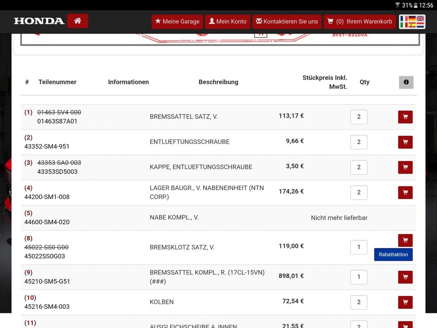437x328 pixels.
Task: Select the Dutch flag icon
Action: point(421,25)
